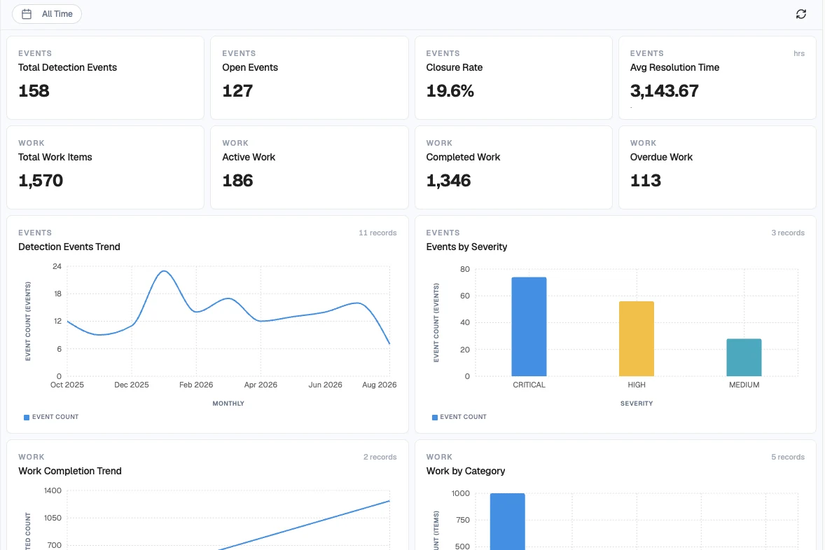
Task: Click the SEVERITY axis caption
Action: tap(636, 404)
